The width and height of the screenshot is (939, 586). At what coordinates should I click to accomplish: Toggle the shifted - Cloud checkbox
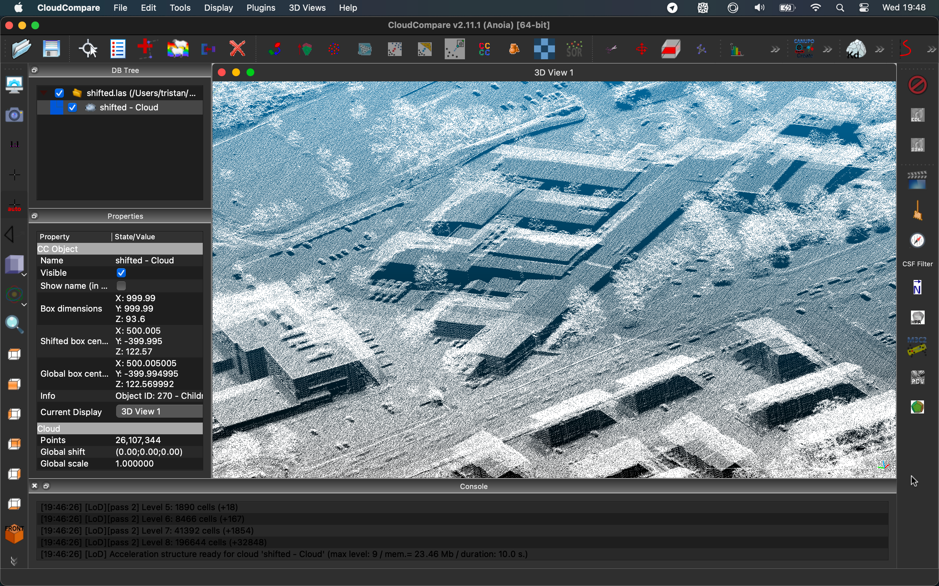[73, 108]
